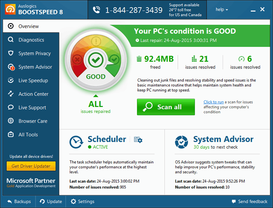Open the Diagnostics section
Image resolution: width=273 pixels, height=208 pixels.
click(x=31, y=40)
